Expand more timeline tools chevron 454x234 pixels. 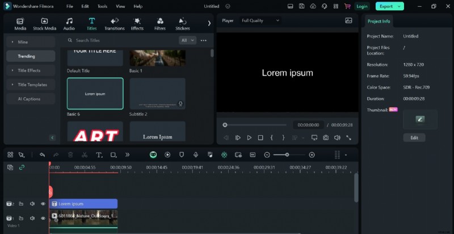click(x=127, y=155)
